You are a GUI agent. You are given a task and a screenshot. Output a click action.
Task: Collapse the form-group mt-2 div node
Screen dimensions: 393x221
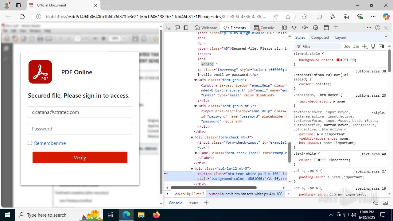pos(196,106)
